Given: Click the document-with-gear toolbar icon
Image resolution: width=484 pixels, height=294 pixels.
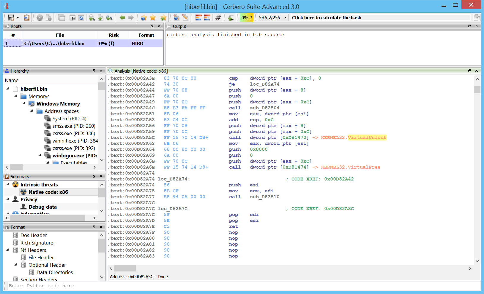Looking at the screenshot, I should coord(49,18).
